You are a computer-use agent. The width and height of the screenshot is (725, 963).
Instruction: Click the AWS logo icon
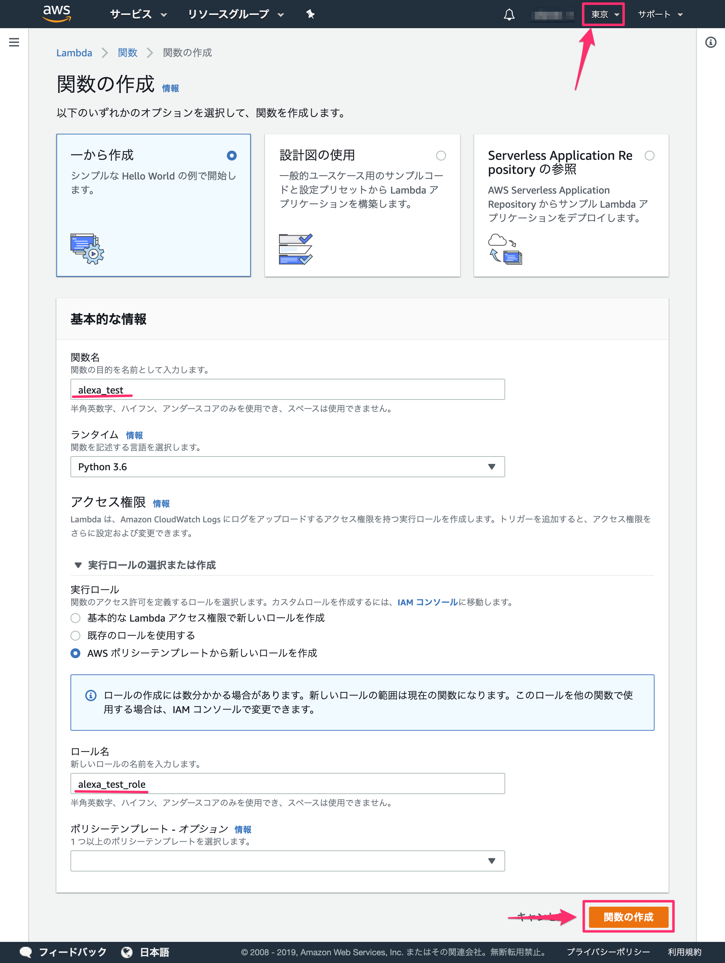tap(57, 14)
